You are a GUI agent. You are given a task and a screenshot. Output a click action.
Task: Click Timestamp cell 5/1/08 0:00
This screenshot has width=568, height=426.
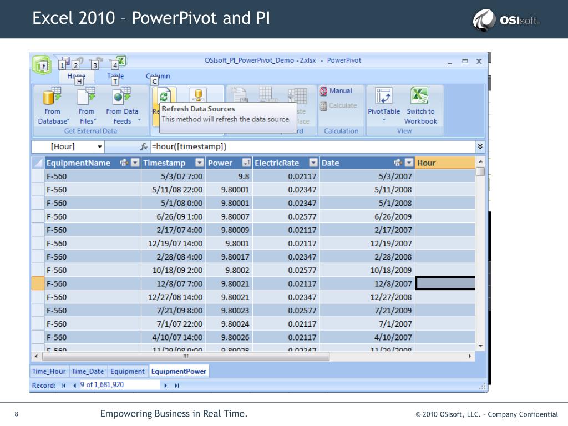174,203
